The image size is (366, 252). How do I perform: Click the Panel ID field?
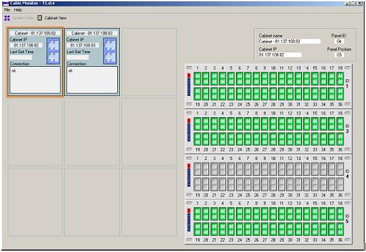coord(339,42)
